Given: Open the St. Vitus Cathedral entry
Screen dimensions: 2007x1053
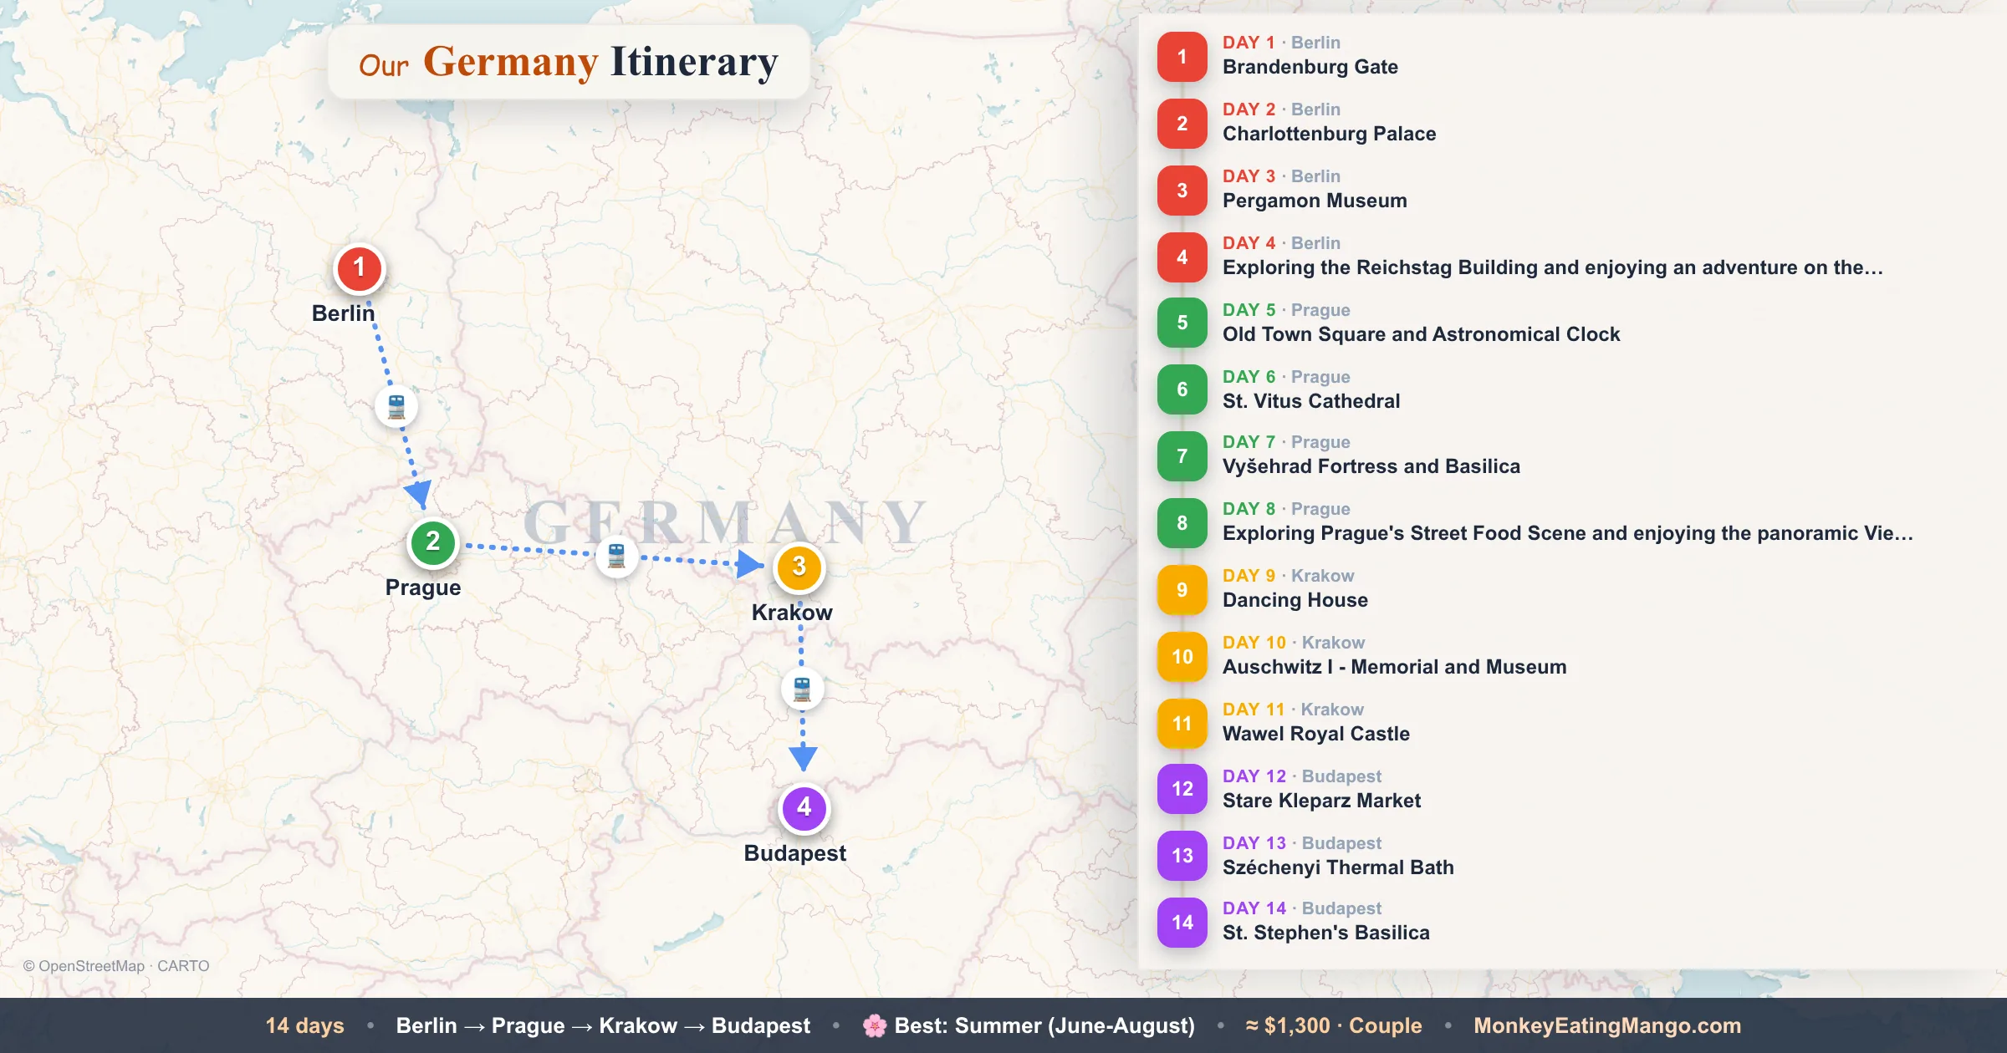Looking at the screenshot, I should click(1310, 402).
